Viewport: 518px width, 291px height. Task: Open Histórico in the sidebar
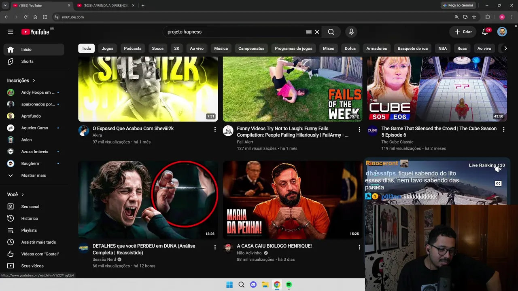click(34, 218)
